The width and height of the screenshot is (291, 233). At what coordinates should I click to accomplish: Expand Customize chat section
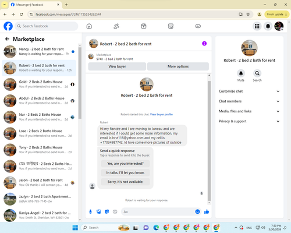click(249, 91)
